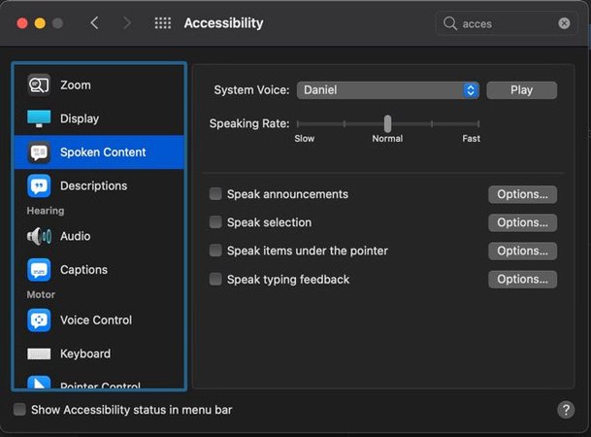Open Voice Control via its icon
591x437 pixels.
pyautogui.click(x=39, y=320)
